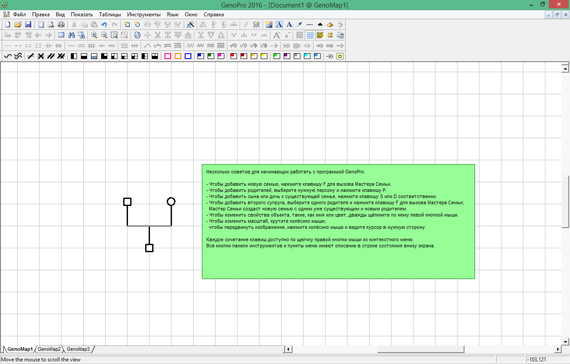Print the genogram

(x=61, y=25)
